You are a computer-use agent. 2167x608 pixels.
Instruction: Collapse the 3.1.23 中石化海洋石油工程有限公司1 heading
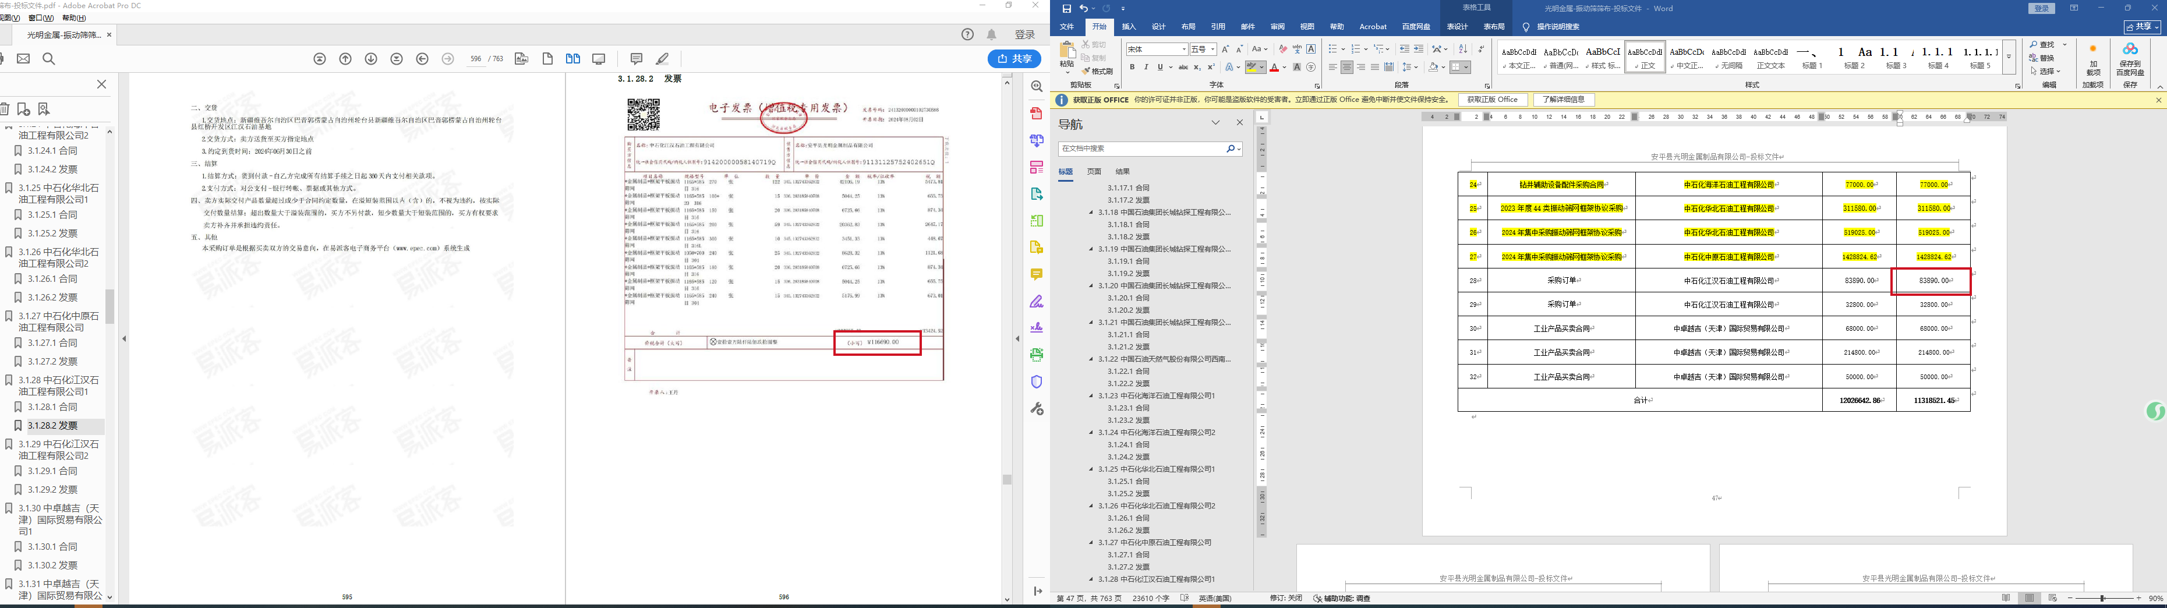tap(1092, 396)
